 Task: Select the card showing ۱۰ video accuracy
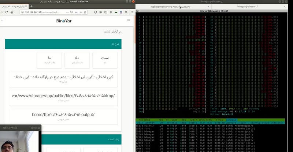click(x=49, y=60)
